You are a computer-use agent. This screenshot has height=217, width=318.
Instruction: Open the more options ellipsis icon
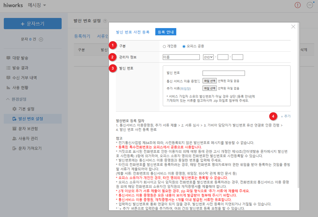pos(310,5)
